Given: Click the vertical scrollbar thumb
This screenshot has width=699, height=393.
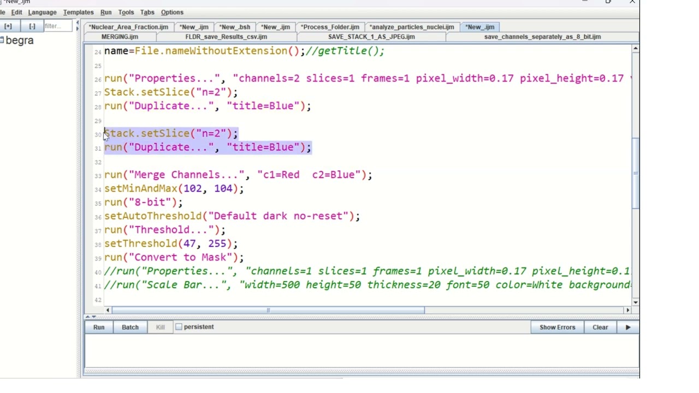Looking at the screenshot, I should click(x=636, y=174).
